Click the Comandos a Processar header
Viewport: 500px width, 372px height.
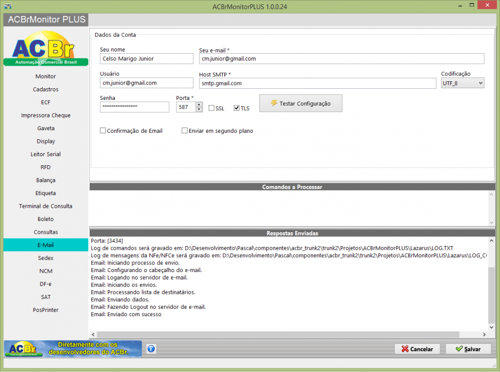point(292,187)
